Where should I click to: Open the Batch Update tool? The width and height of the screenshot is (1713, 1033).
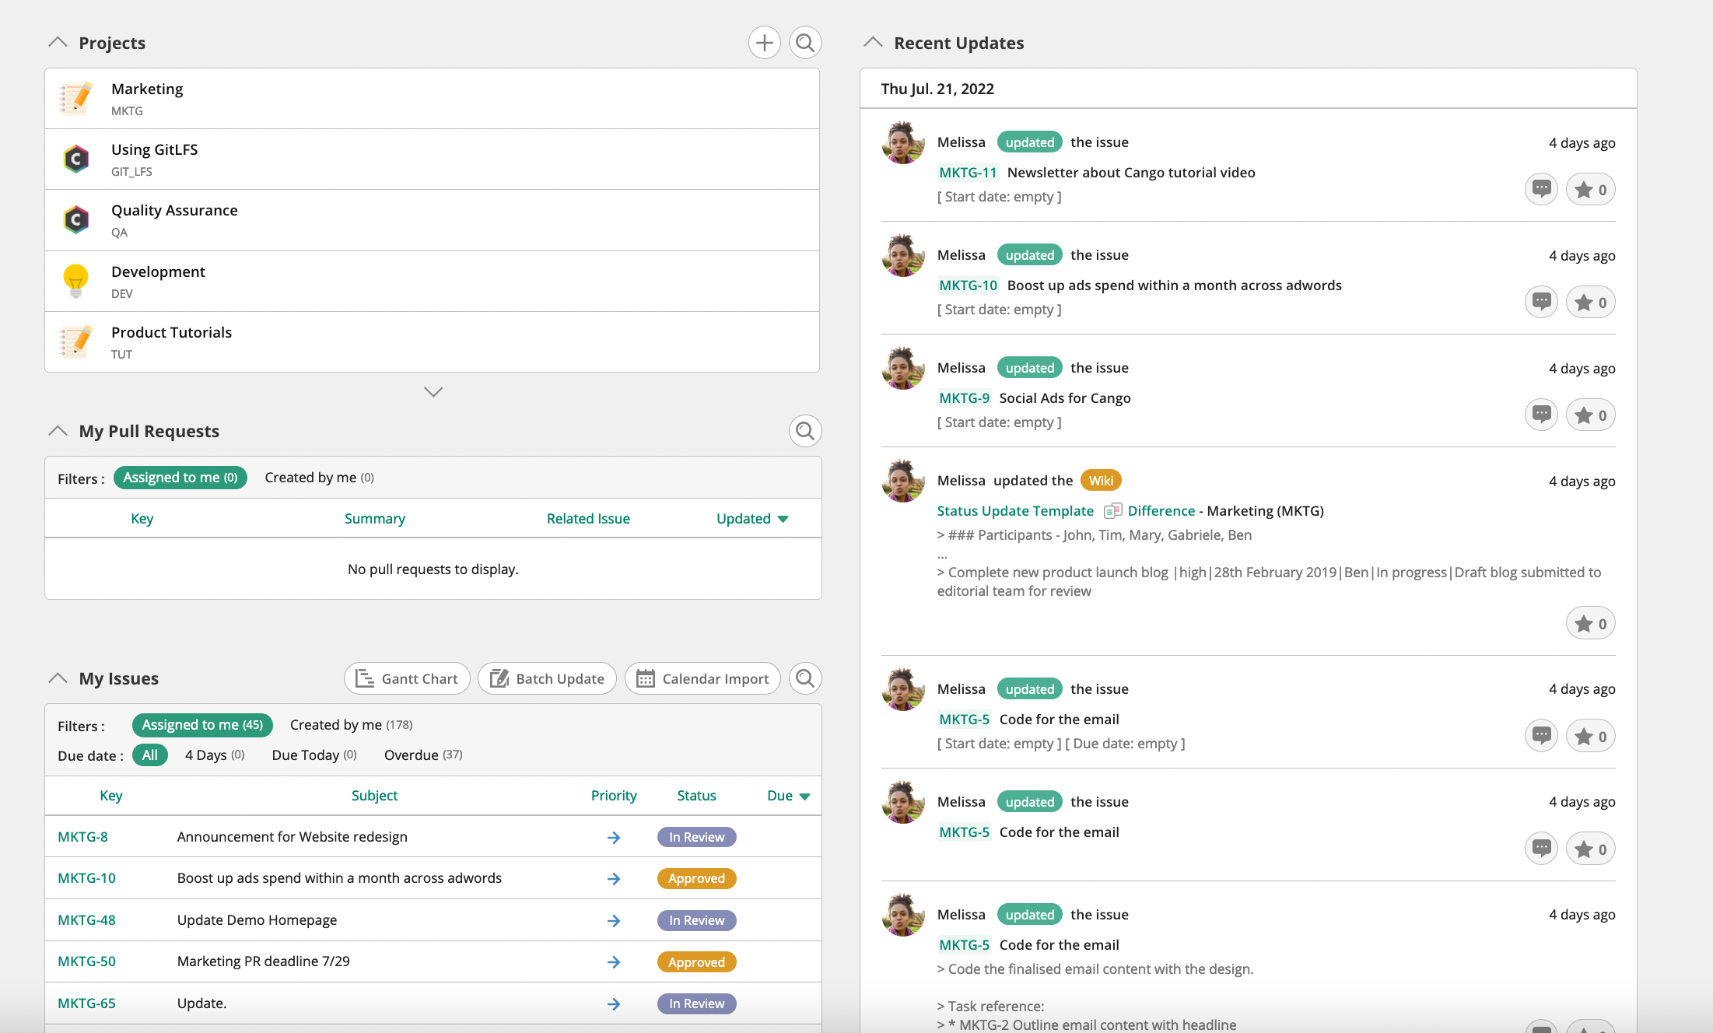point(547,678)
